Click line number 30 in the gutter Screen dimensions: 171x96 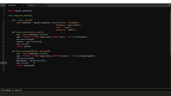(x=3, y=70)
